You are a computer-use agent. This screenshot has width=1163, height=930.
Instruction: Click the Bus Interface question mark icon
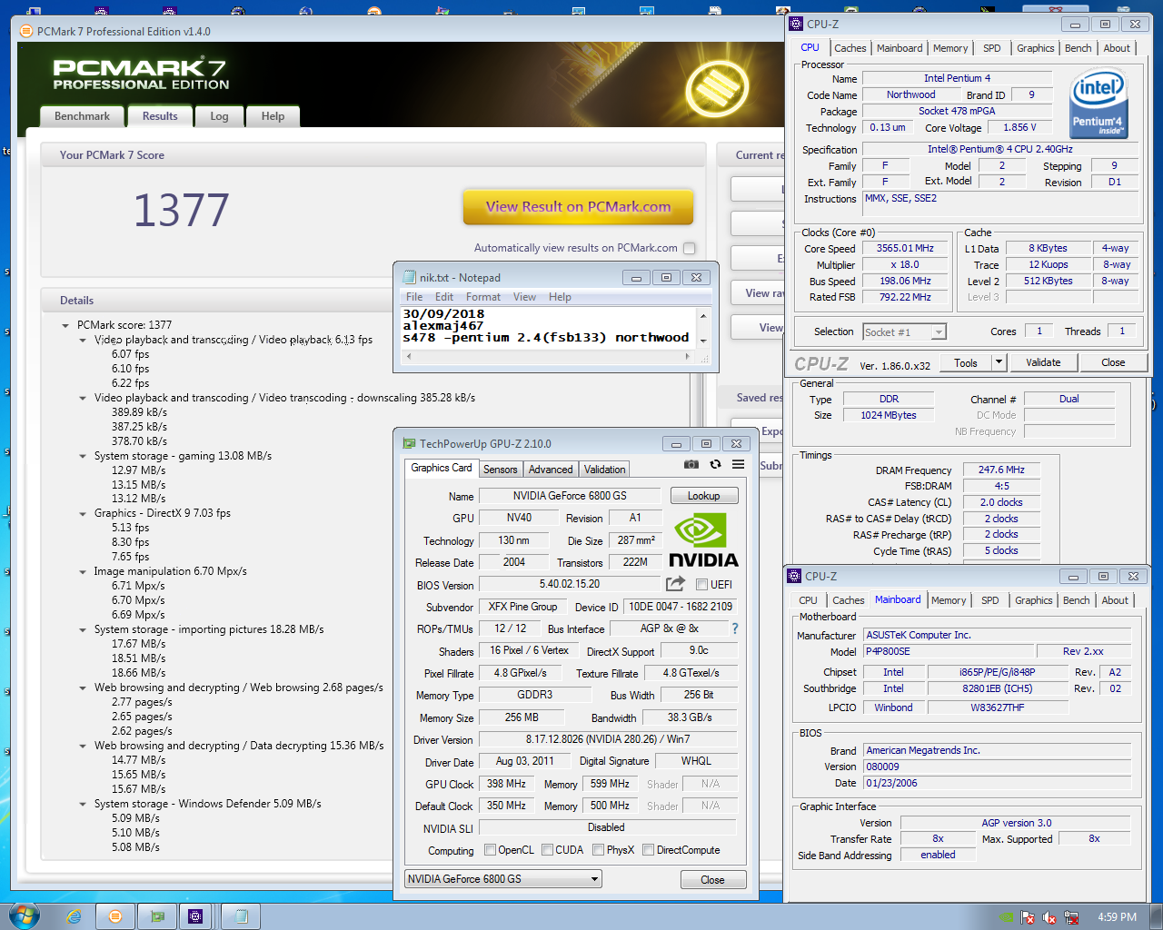(x=735, y=628)
